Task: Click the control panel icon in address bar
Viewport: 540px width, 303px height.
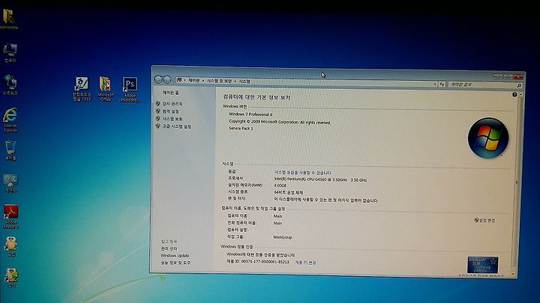Action: pyautogui.click(x=179, y=80)
